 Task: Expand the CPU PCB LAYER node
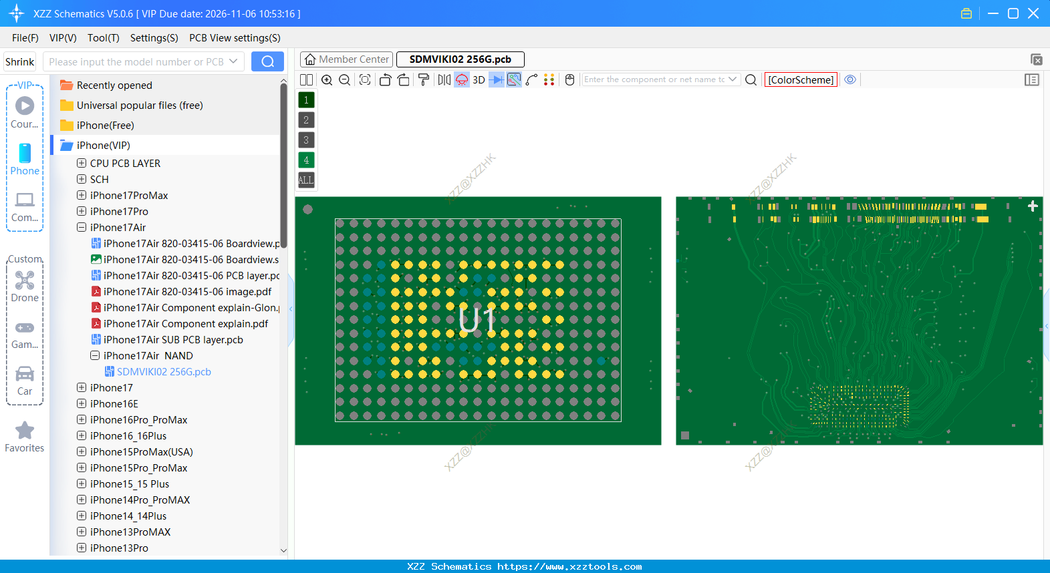82,163
